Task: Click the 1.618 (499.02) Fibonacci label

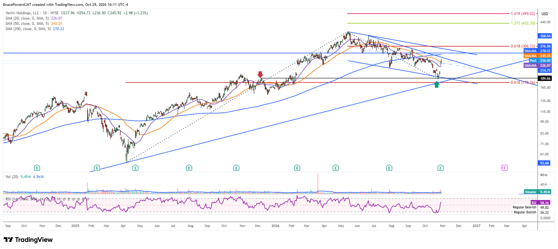Action: pos(523,14)
